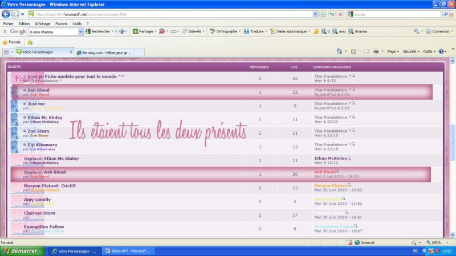View last post icon in 'Just me' row
Screen dimensions: 456x256
[x=353, y=103]
